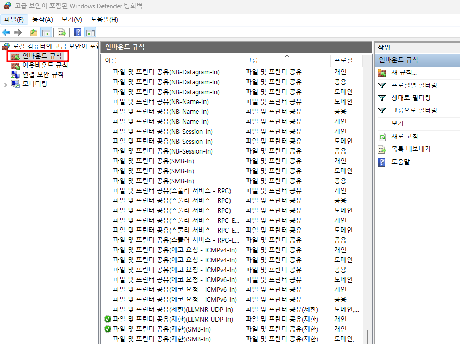Click the Up one level folder icon
This screenshot has width=460, height=344.
34,33
